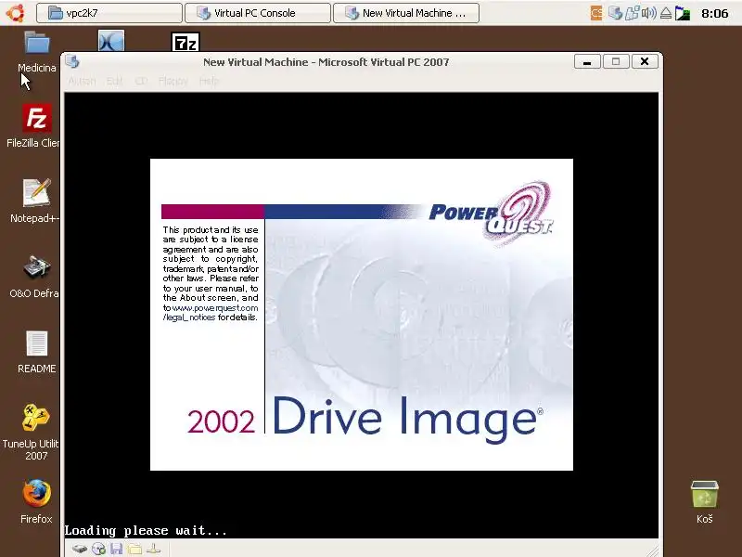Image resolution: width=742 pixels, height=557 pixels.
Task: Switch to the Virtual PC Console taskbar button
Action: pos(258,13)
